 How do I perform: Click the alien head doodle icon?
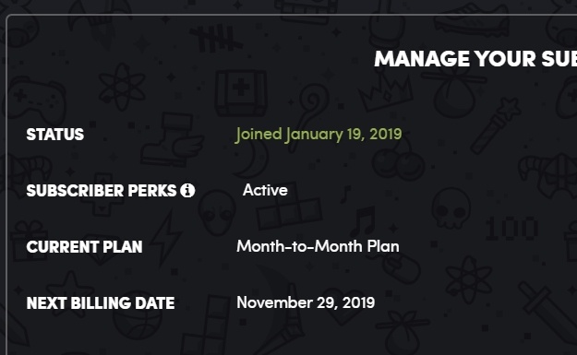click(x=217, y=213)
